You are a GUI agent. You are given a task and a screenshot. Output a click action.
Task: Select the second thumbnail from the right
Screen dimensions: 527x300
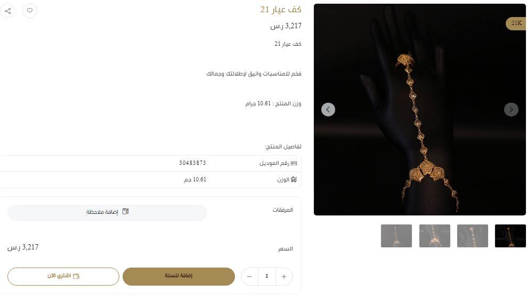472,236
